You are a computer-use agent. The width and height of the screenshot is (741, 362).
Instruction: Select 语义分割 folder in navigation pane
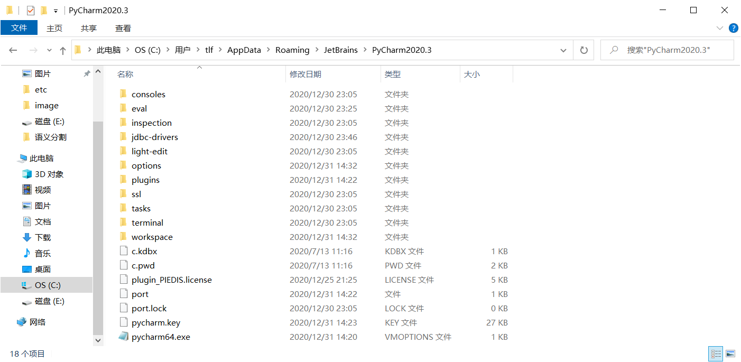tap(51, 137)
